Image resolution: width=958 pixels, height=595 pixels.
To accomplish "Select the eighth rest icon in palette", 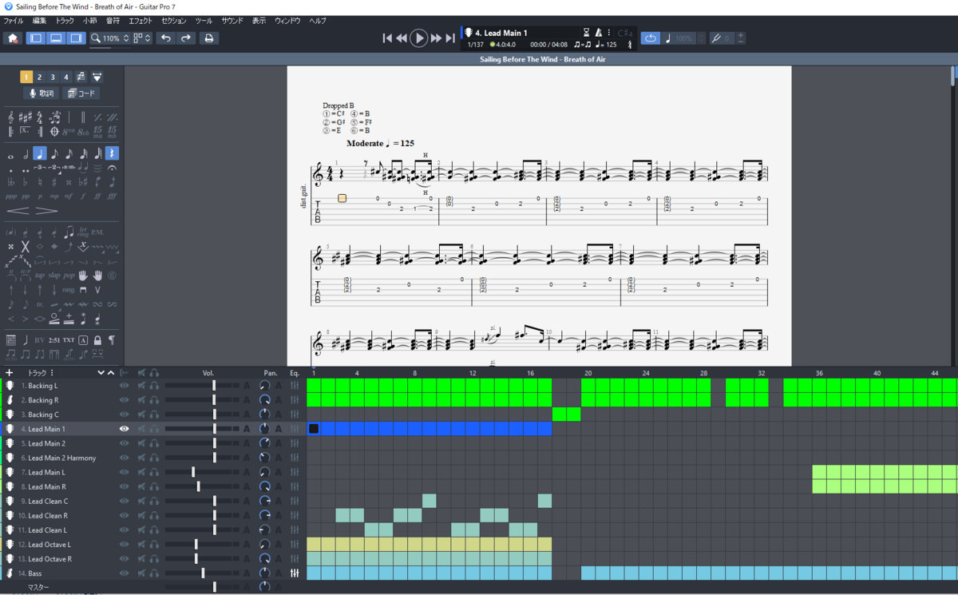I will [x=113, y=153].
